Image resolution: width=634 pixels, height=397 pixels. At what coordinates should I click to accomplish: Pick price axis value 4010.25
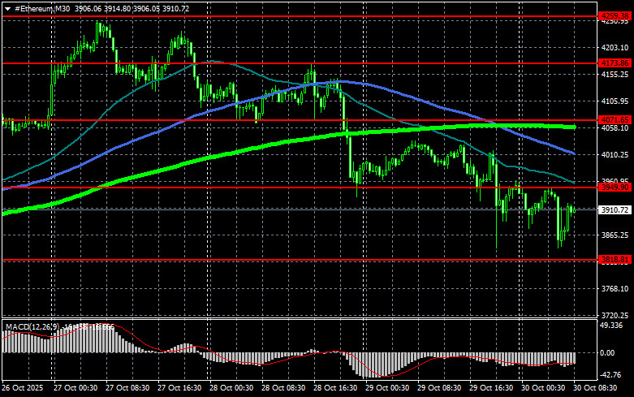click(615, 155)
